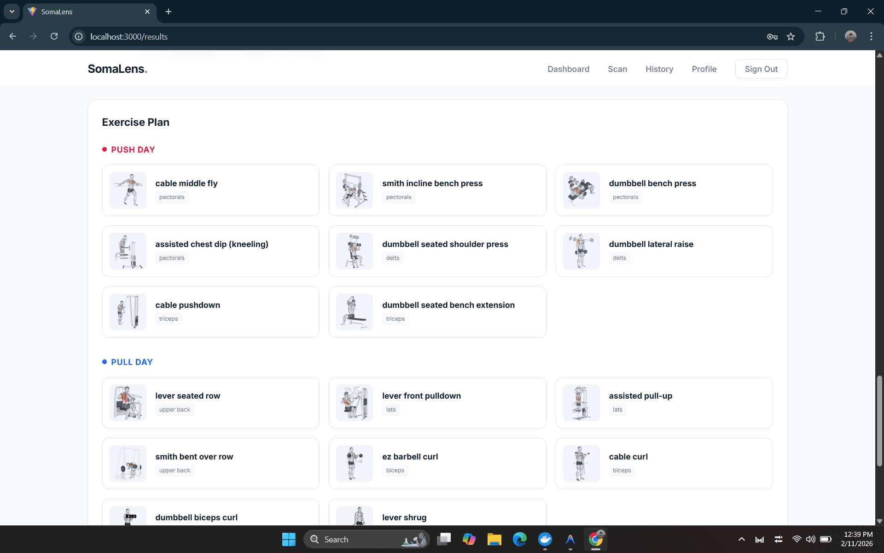View site information for localhost
The width and height of the screenshot is (884, 553).
pyautogui.click(x=79, y=36)
